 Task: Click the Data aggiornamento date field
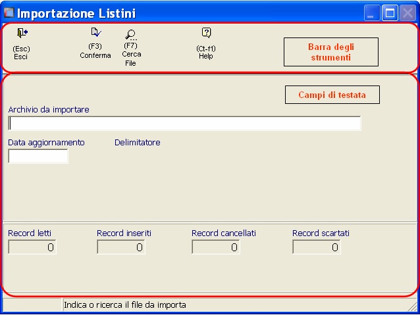pos(38,157)
